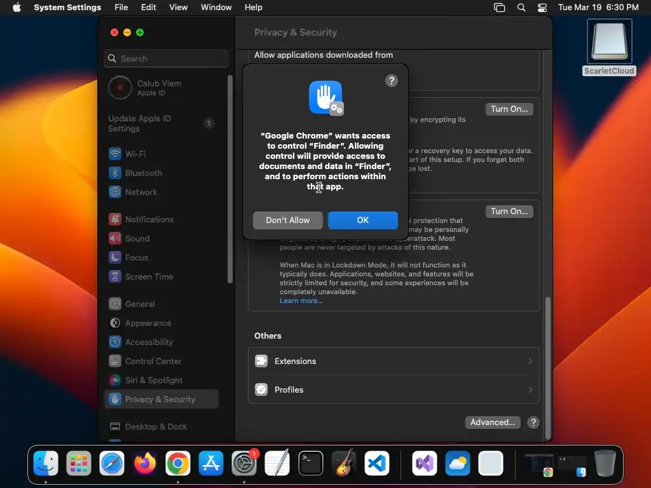The height and width of the screenshot is (488, 651).
Task: Click System Settings icon in the Dock
Action: 244,463
